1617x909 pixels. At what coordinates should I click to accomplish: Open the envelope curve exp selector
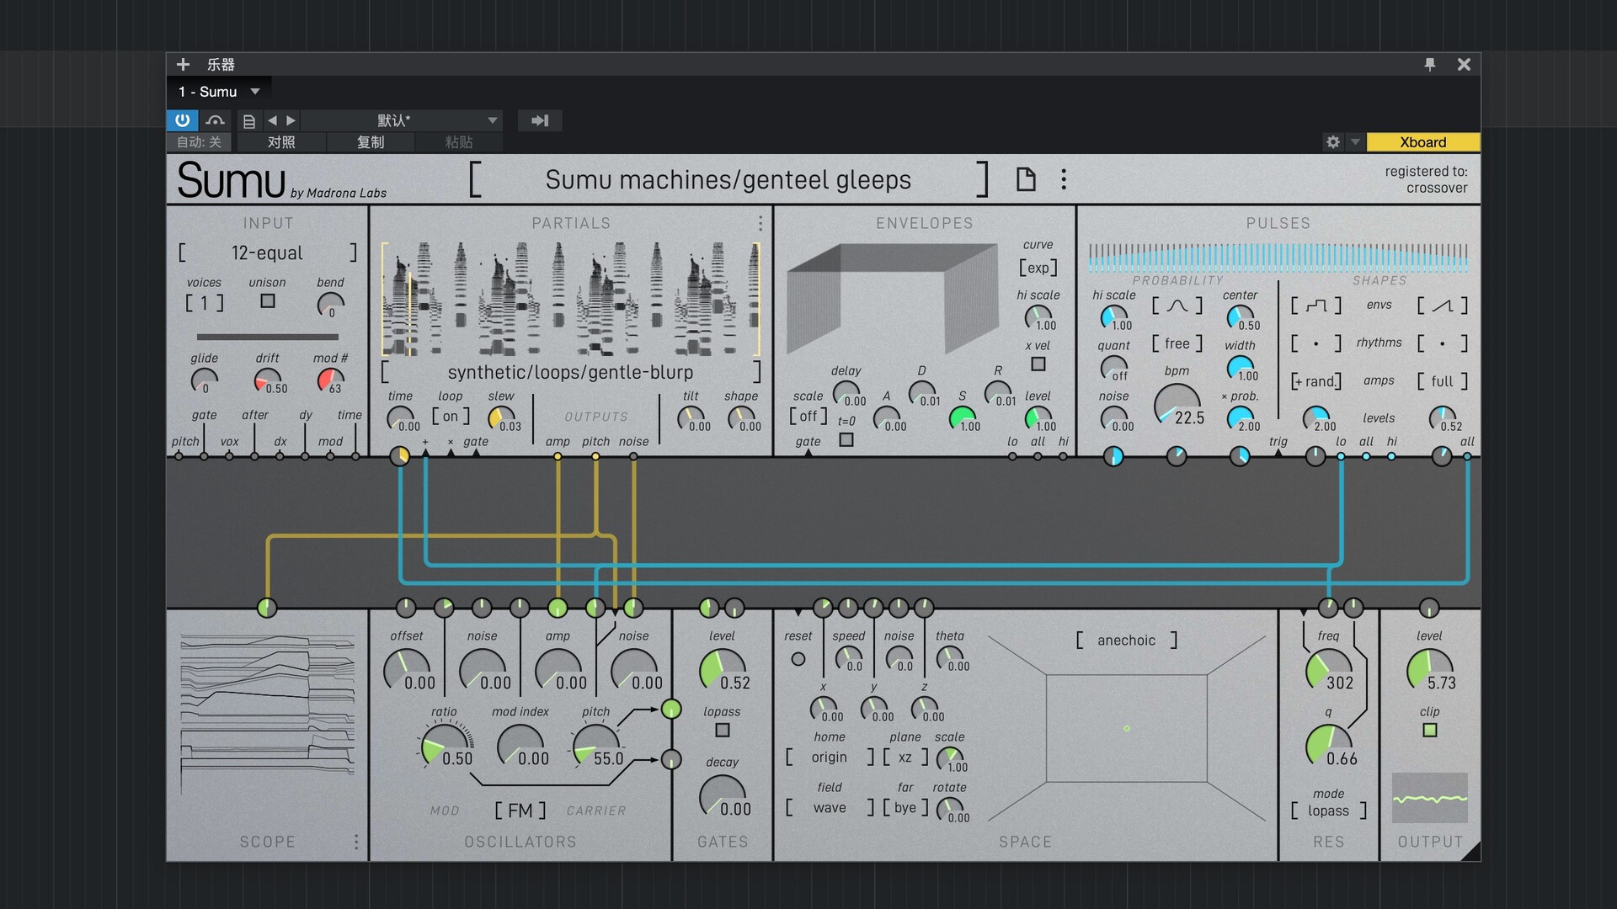[1038, 268]
